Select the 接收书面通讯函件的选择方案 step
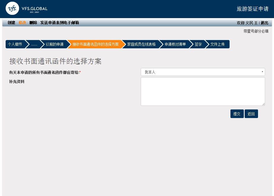Viewport: 274px width, 196px height. tap(95, 44)
